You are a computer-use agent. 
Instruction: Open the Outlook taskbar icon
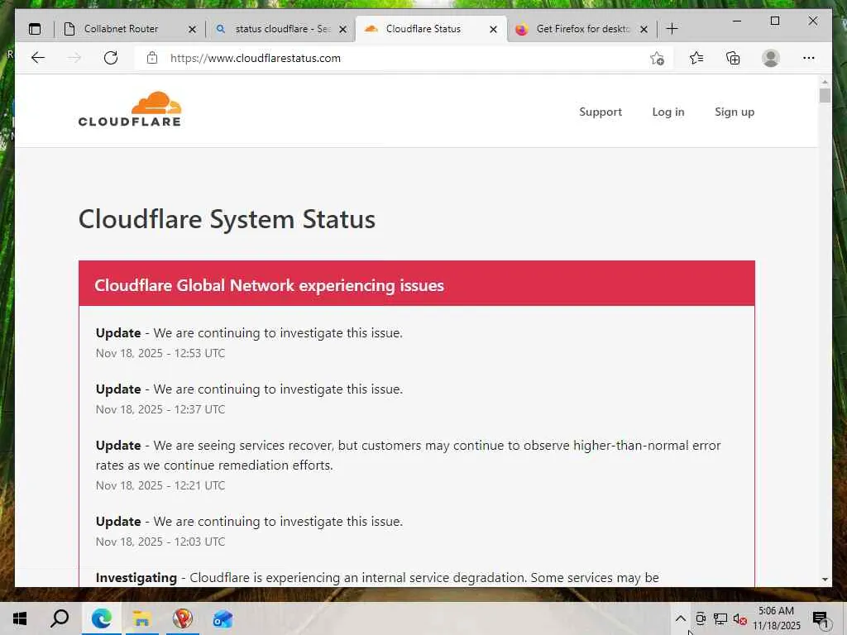223,618
